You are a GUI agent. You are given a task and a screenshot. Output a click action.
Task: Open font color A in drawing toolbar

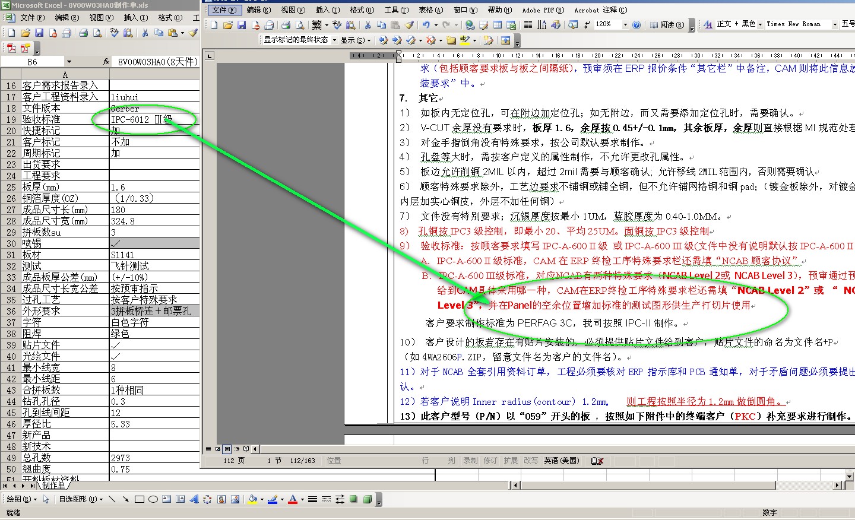coord(292,499)
